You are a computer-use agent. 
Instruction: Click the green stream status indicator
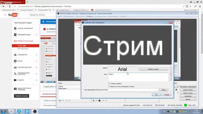click(185, 105)
